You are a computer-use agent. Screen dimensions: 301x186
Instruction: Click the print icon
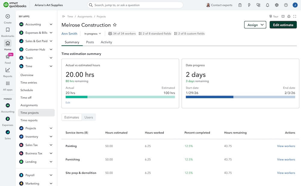click(x=289, y=17)
